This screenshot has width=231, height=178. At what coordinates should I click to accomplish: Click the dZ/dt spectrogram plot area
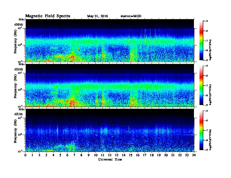[x=110, y=130]
